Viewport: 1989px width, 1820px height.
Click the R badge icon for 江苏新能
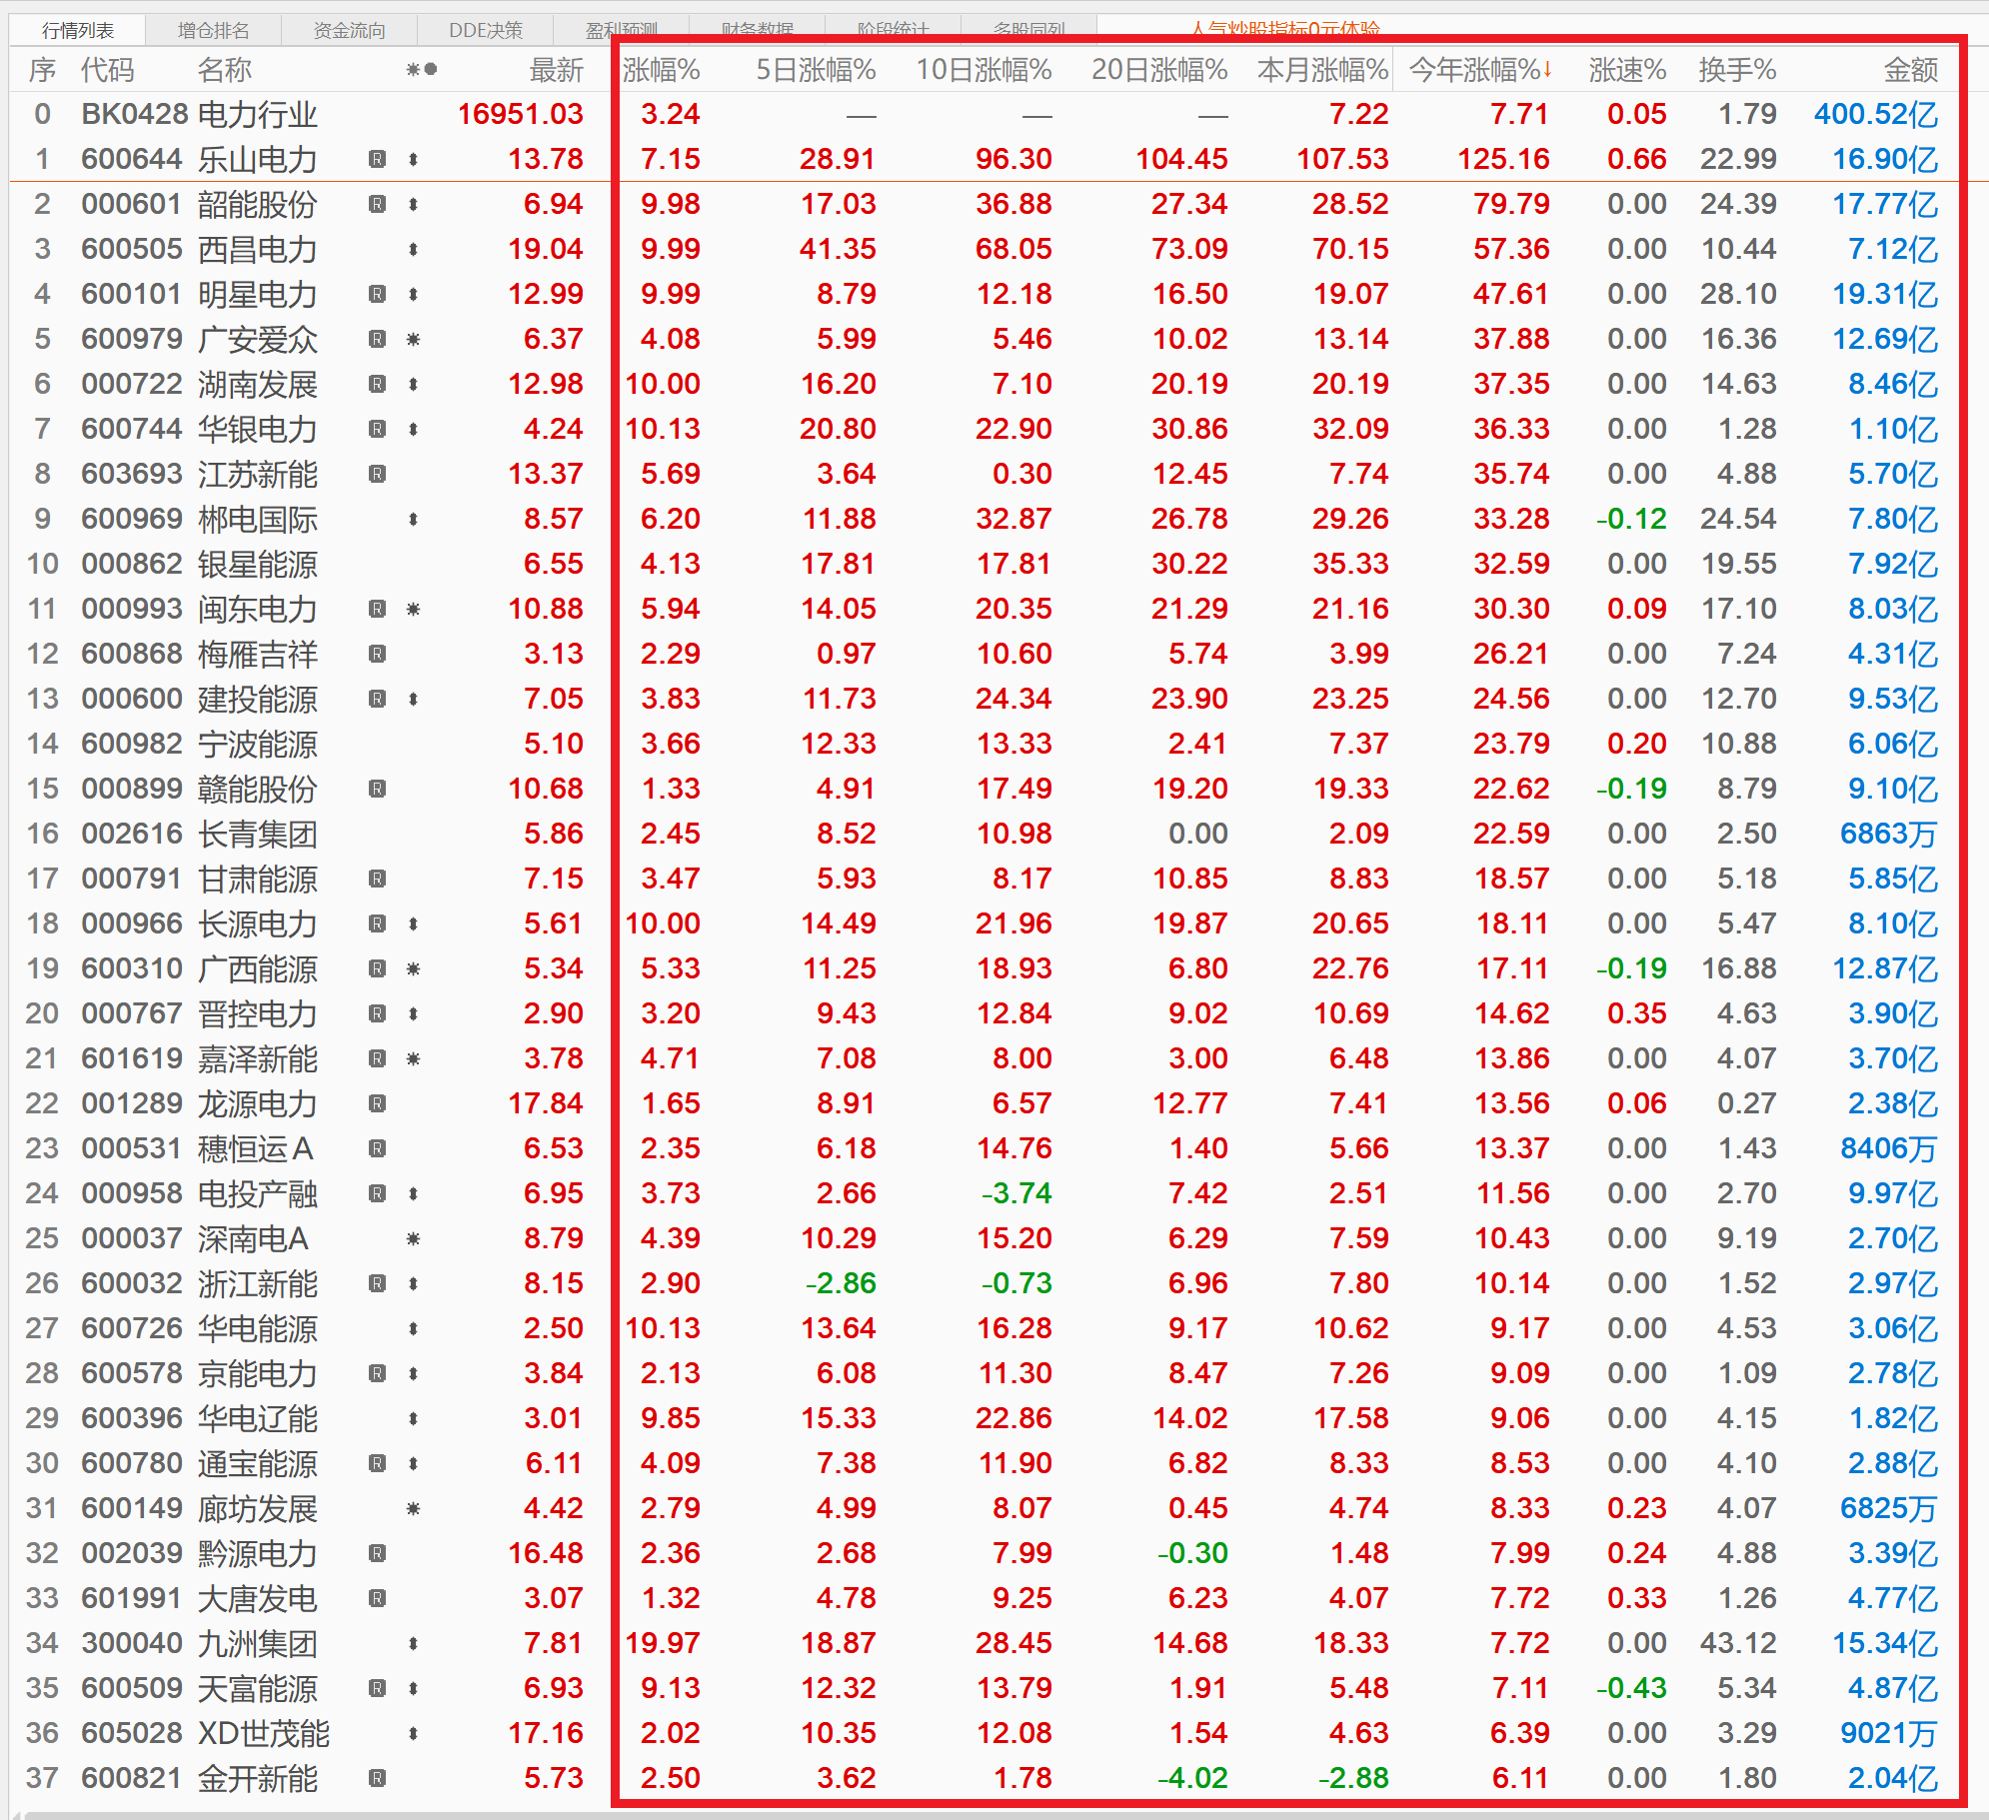point(377,474)
